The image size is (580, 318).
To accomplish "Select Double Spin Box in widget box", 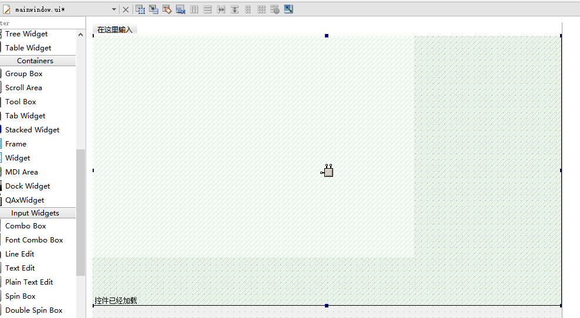I will [33, 310].
